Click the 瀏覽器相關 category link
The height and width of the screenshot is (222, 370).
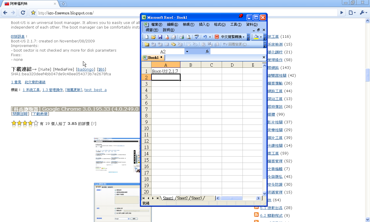(x=277, y=76)
